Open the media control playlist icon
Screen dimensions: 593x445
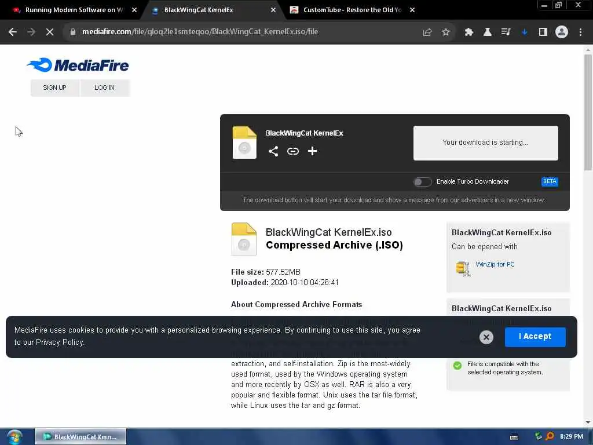tap(506, 32)
